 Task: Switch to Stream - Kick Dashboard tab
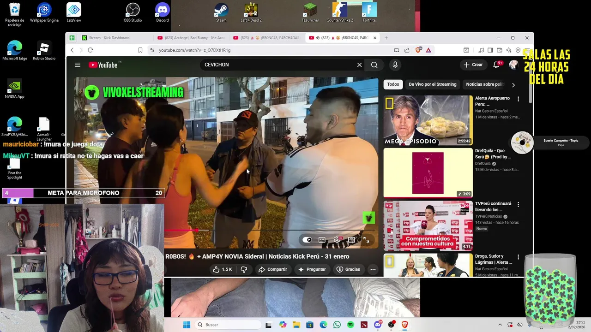109,38
